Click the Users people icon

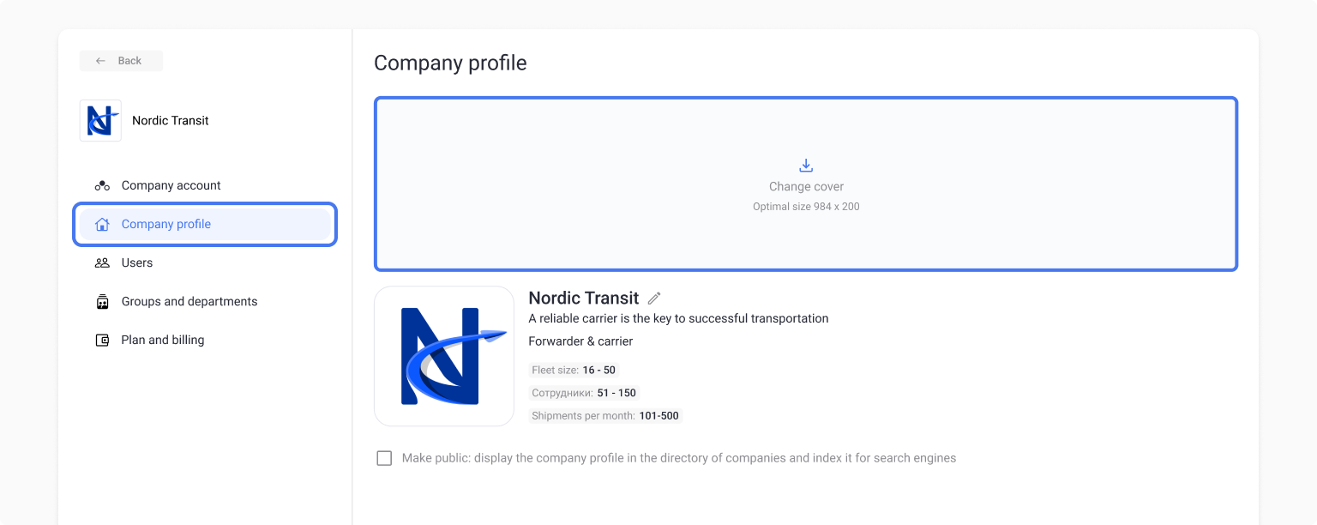102,263
